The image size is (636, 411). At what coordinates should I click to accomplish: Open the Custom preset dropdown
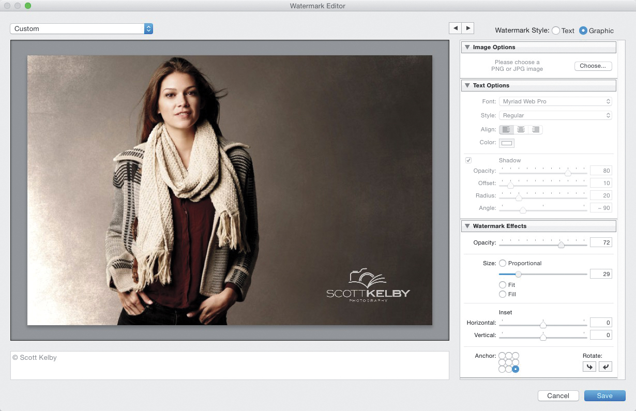pyautogui.click(x=81, y=29)
